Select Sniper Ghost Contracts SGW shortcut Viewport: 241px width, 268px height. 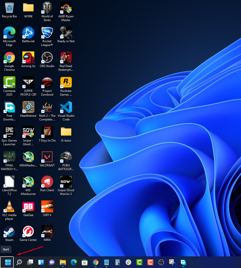coord(28,136)
